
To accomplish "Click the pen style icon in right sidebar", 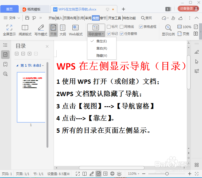I will pos(197,52).
